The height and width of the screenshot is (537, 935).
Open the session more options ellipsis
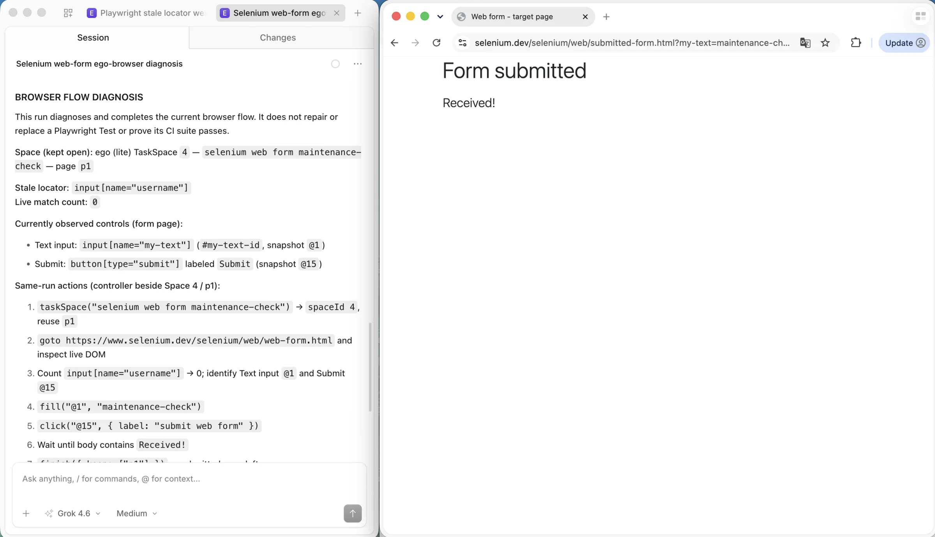click(x=358, y=64)
